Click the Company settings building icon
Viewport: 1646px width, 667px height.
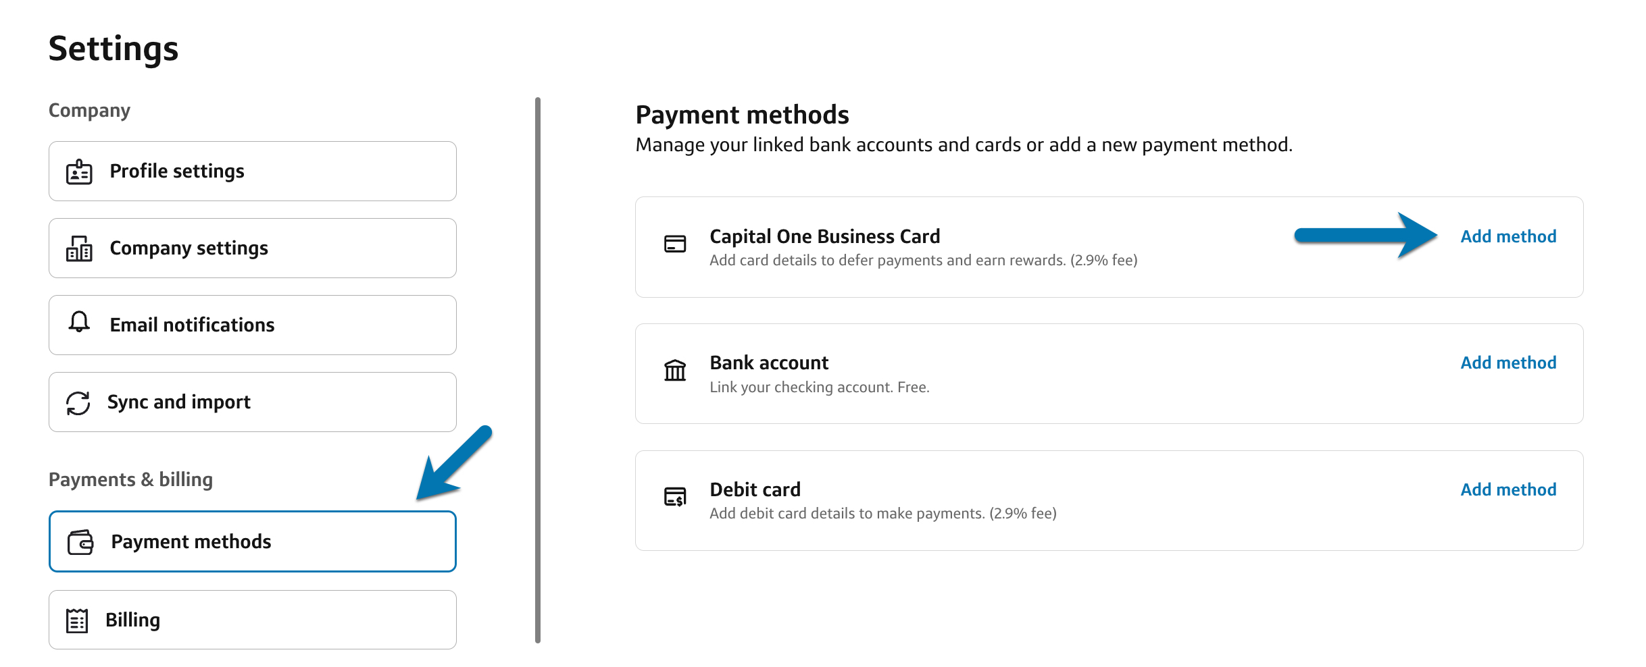point(79,248)
